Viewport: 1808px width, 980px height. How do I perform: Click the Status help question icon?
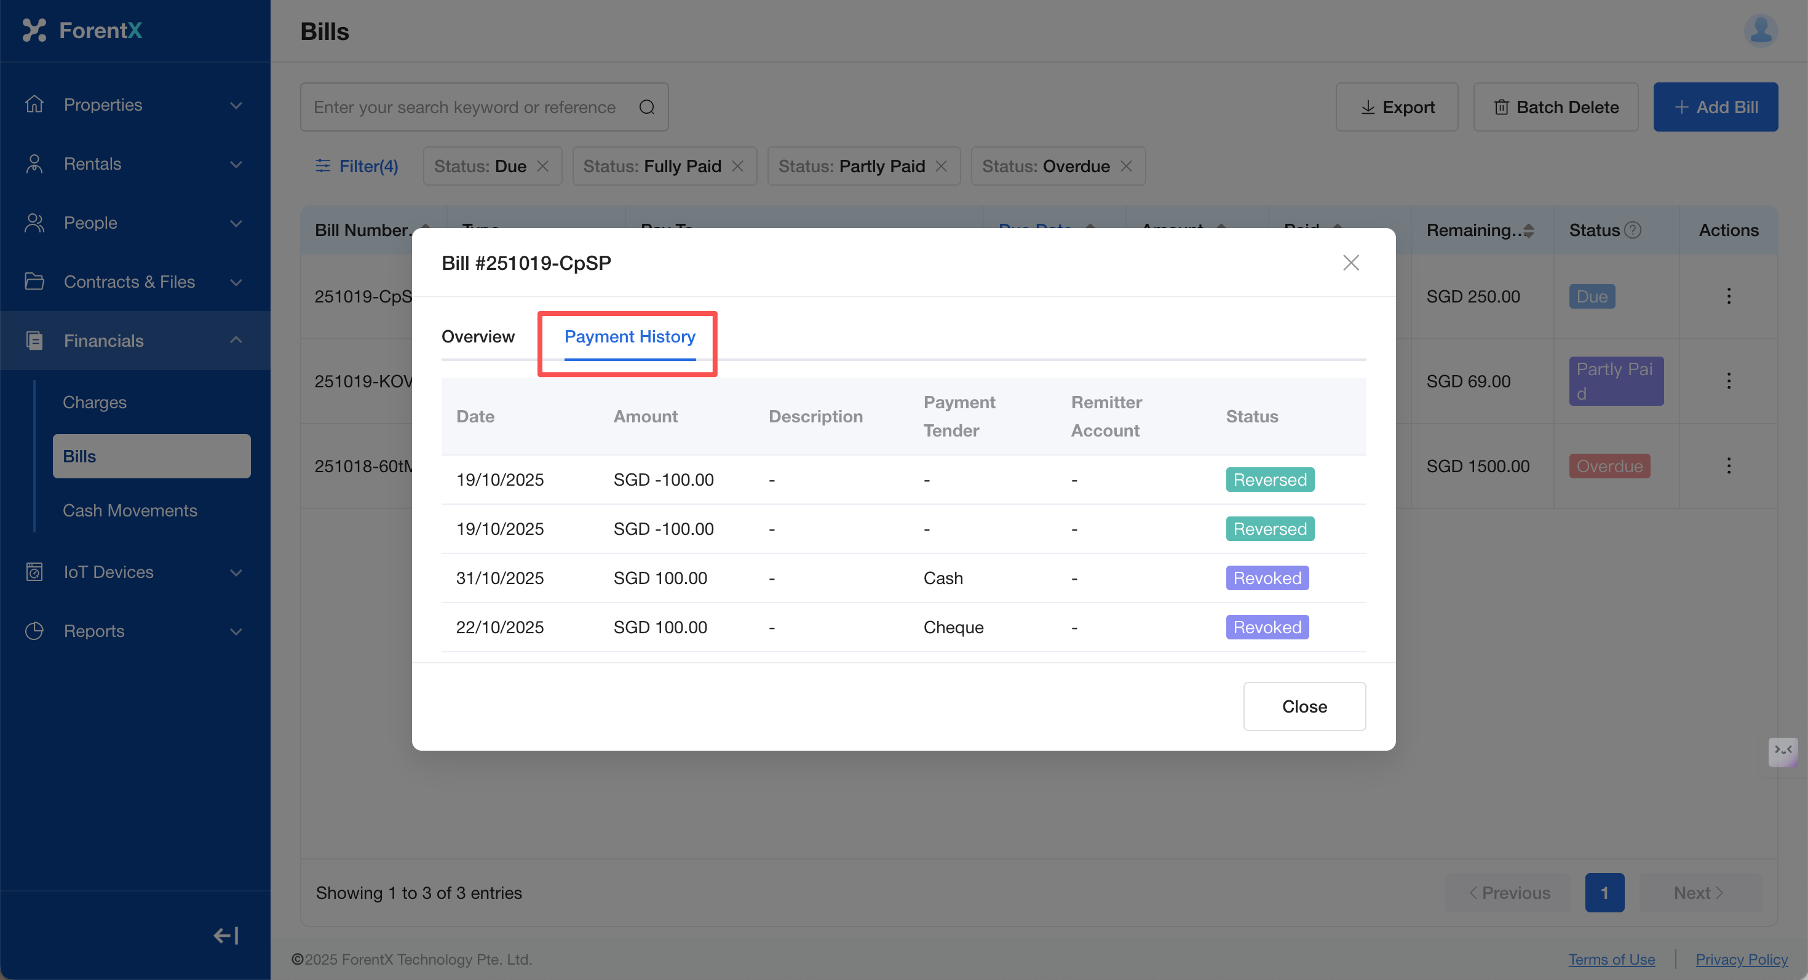[x=1633, y=230]
